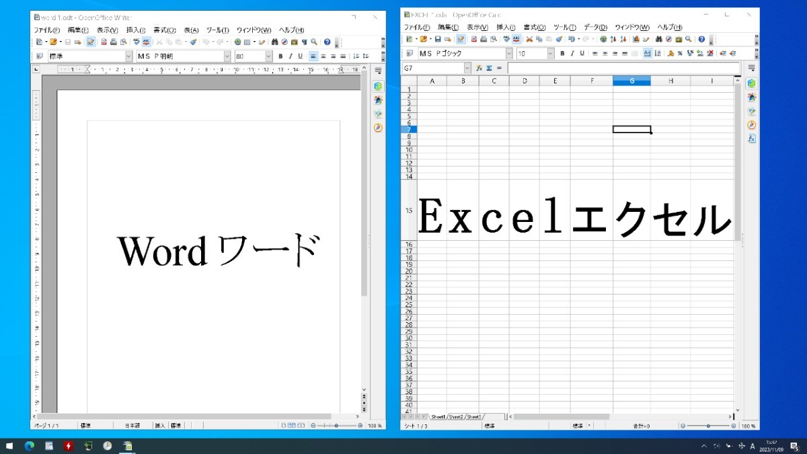Click the Chart icon in Calc toolbar
The height and width of the screenshot is (454, 807).
[636, 39]
